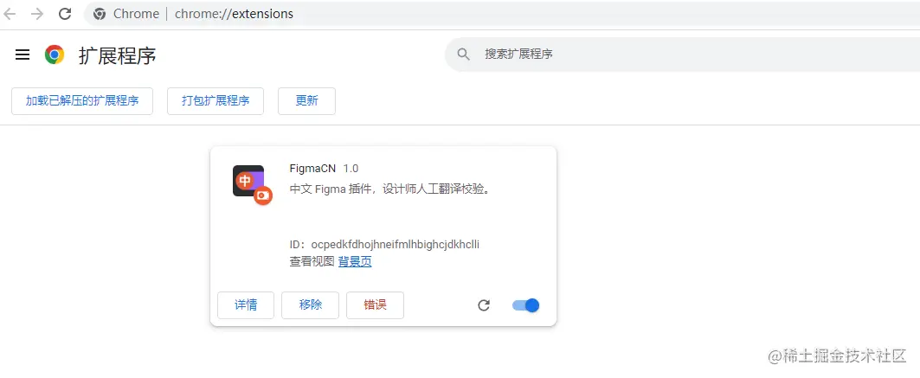Screen dimensions: 920x378
Task: Click 加载已解压的扩展程序 button
Action: [x=82, y=101]
